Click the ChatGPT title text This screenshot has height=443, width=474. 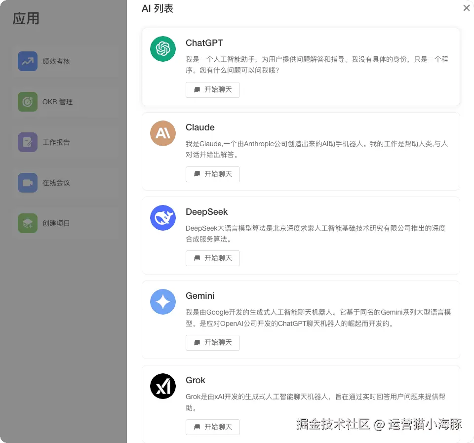click(204, 43)
